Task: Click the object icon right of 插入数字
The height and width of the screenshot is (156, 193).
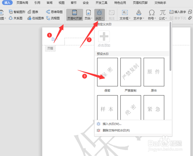Action: pyautogui.click(x=190, y=12)
